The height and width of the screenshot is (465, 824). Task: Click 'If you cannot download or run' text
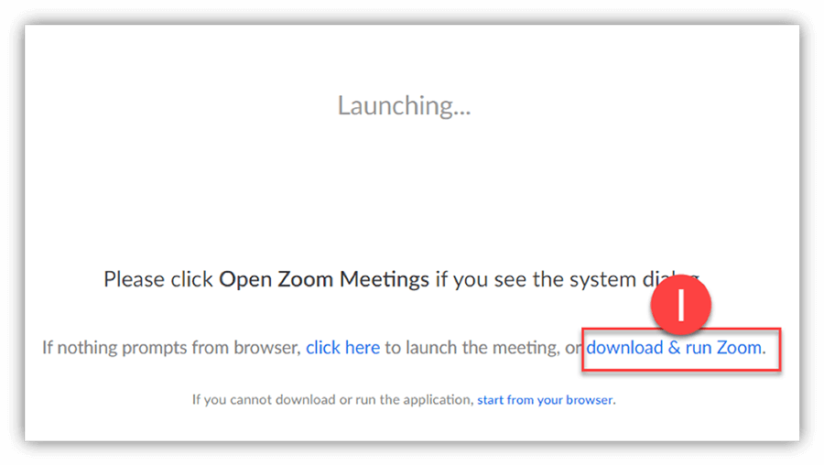284,400
